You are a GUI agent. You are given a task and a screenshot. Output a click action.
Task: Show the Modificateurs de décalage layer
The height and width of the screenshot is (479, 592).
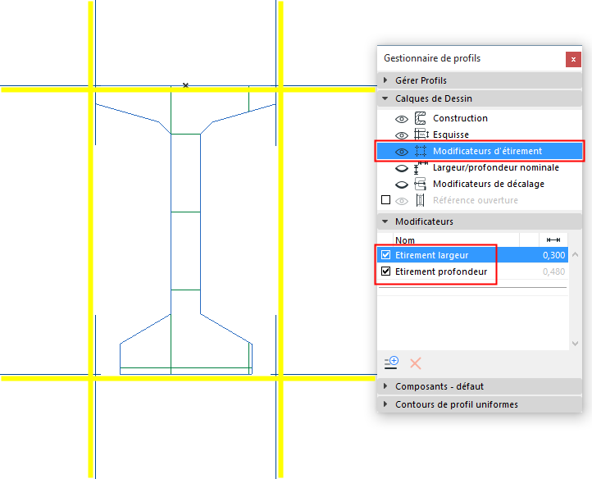click(401, 185)
